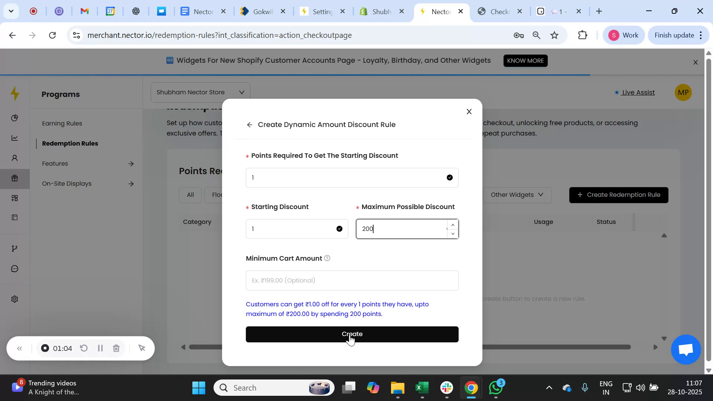713x401 pixels.
Task: Select the insights line chart icon
Action: [14, 138]
